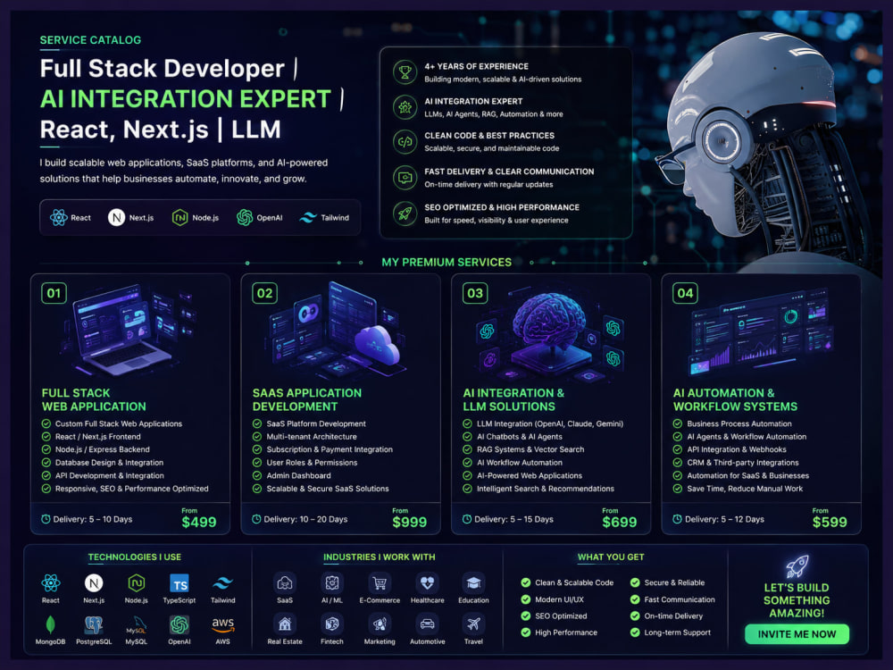The image size is (893, 670).
Task: Select the E-Commerce cart icon
Action: pos(380,582)
